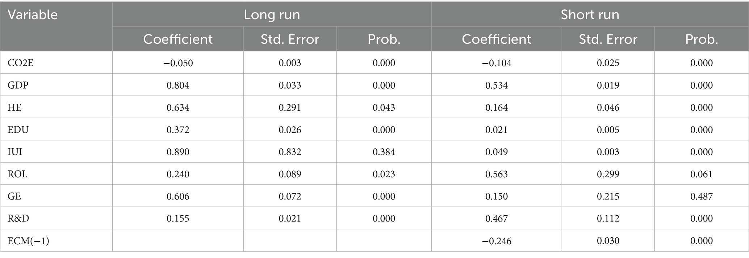749x258 pixels.
Task: Click the Prob. header under Long run
Action: (384, 39)
